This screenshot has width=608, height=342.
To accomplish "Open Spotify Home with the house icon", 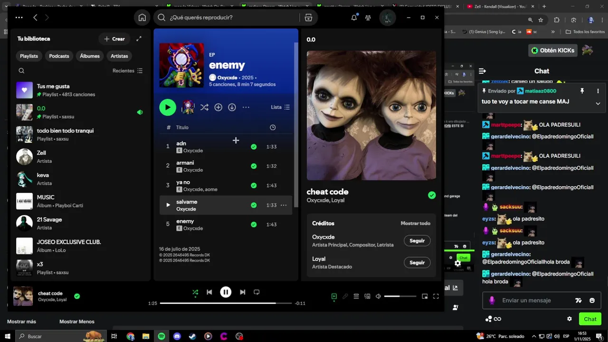I will (142, 18).
